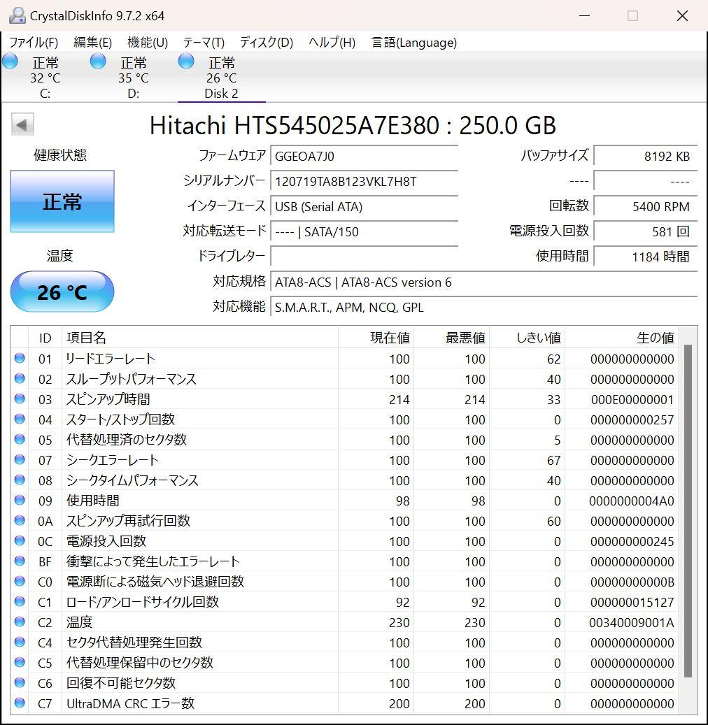The image size is (708, 725).
Task: Open the ファイル(F) menu
Action: [34, 43]
